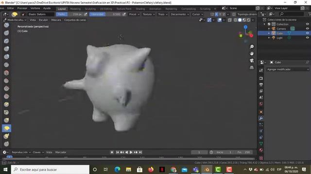Open the Decaimiento dropdown
This screenshot has height=174, width=311.
[x=180, y=14]
